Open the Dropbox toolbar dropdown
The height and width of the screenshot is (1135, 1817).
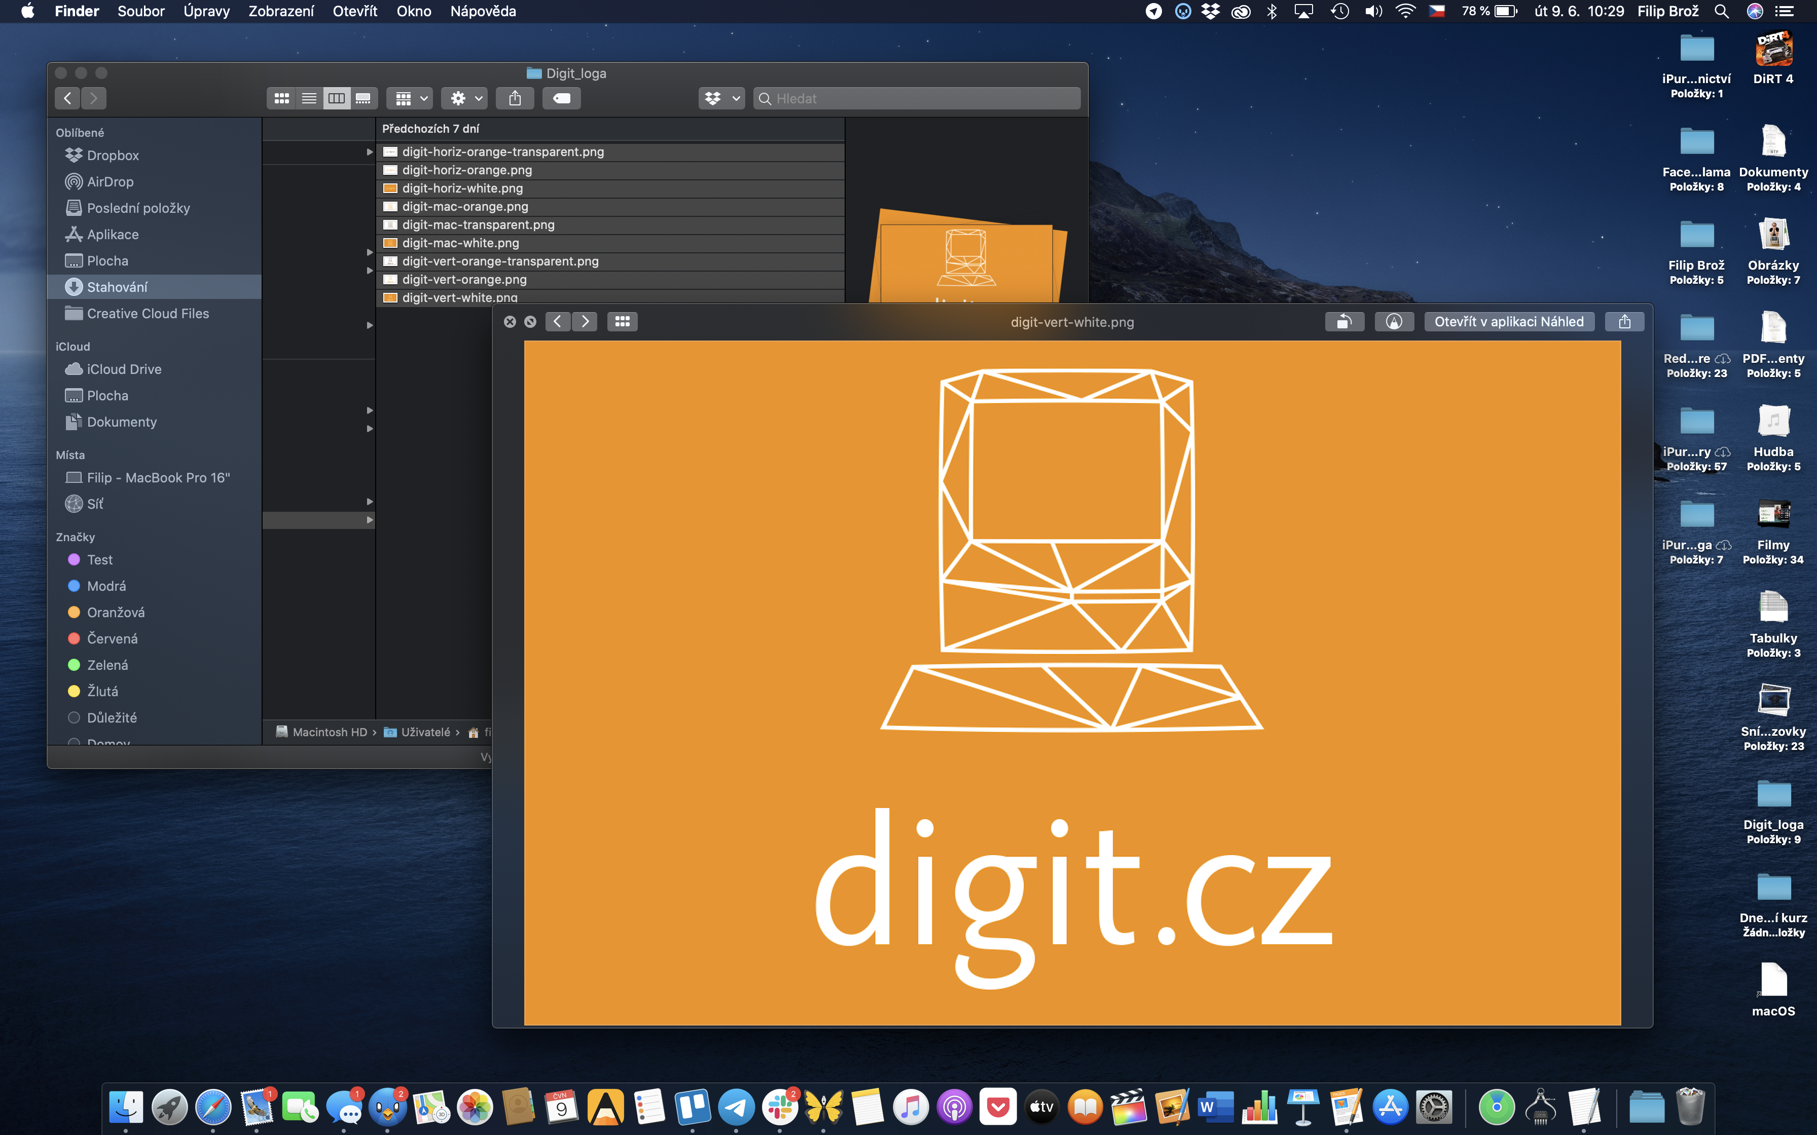click(x=721, y=98)
